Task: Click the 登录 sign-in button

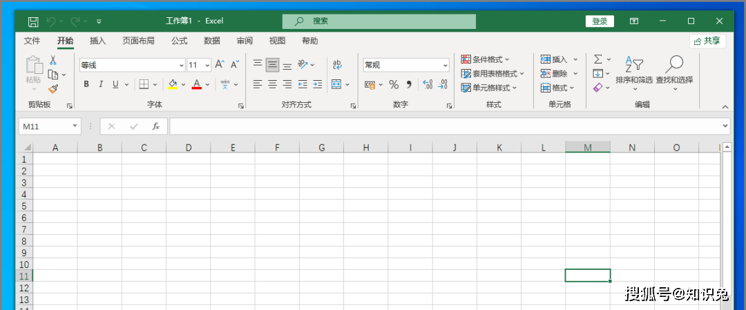Action: coord(600,21)
